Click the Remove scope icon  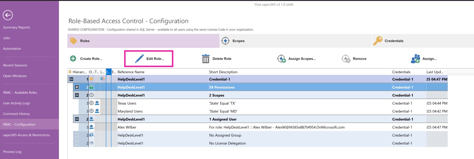point(346,59)
